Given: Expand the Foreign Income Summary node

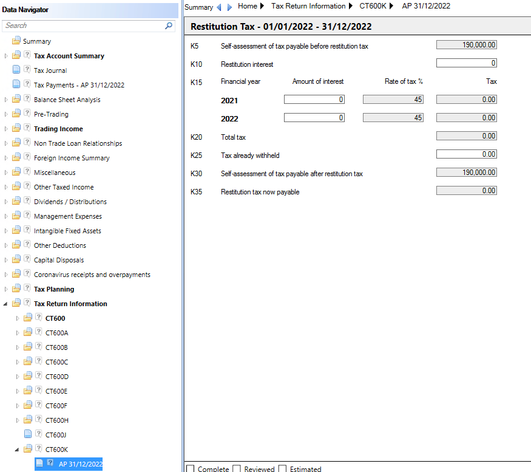Looking at the screenshot, I should tap(5, 158).
